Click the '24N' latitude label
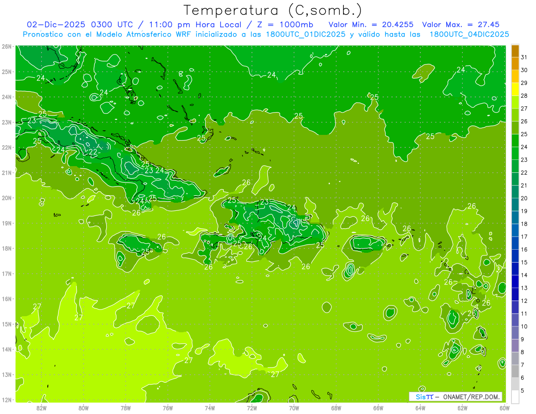 click(x=6, y=97)
